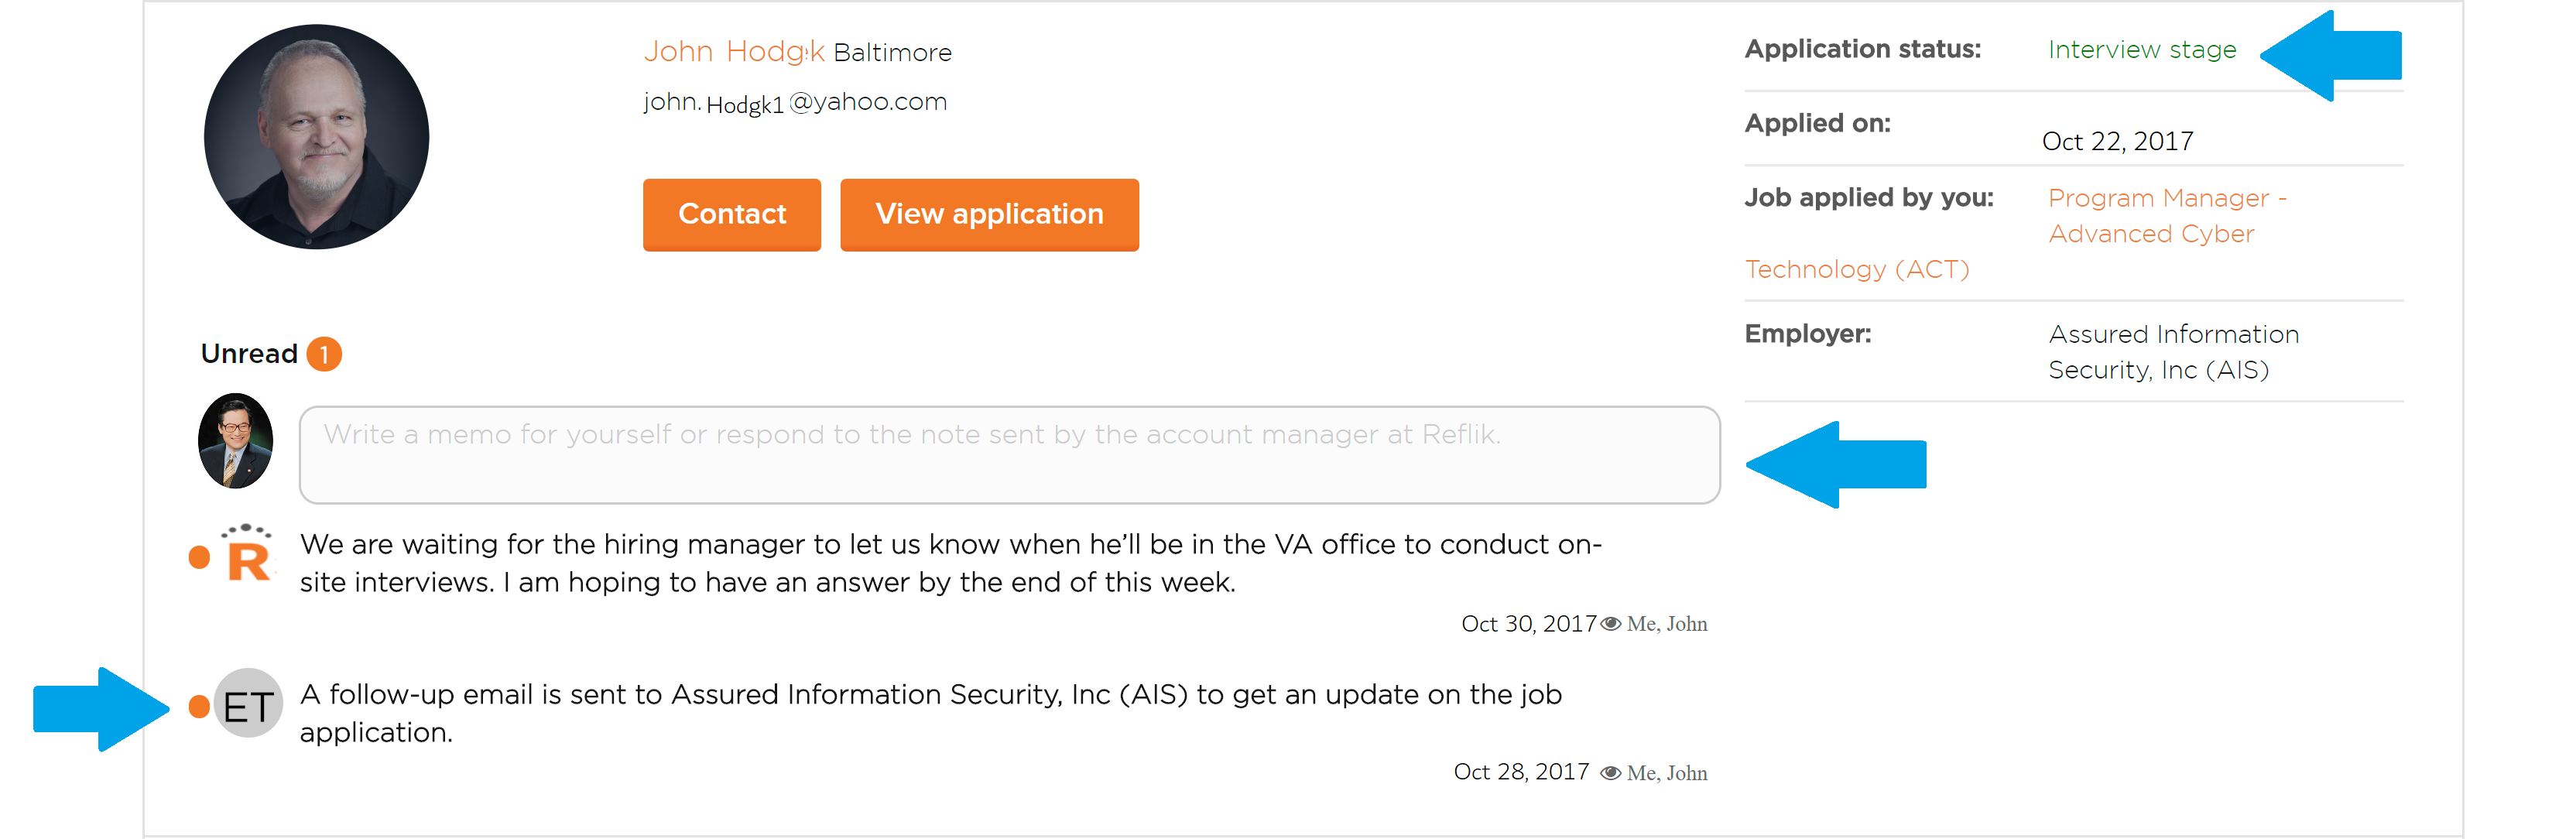Click the blue arrow pointing at Interview stage
This screenshot has height=839, width=2576.
(2330, 55)
